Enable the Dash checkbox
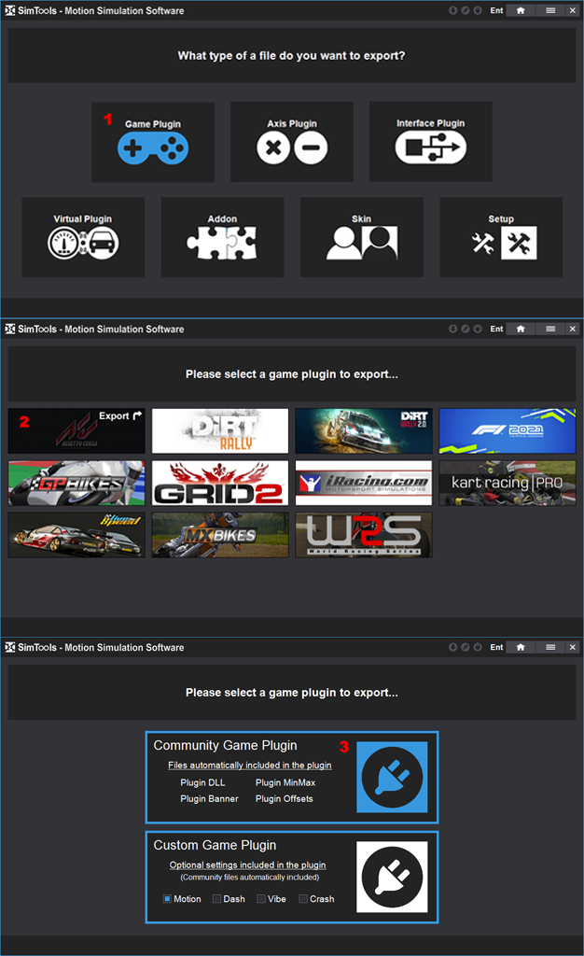The height and width of the screenshot is (956, 584). click(216, 899)
